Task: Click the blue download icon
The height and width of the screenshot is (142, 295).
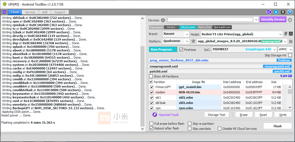Action: coord(276,12)
